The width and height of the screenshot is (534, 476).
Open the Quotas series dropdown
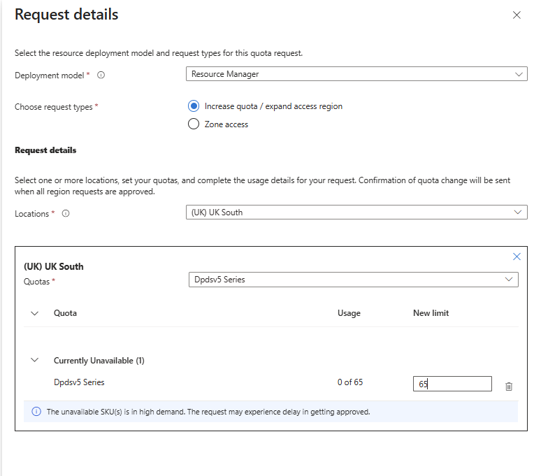click(353, 280)
